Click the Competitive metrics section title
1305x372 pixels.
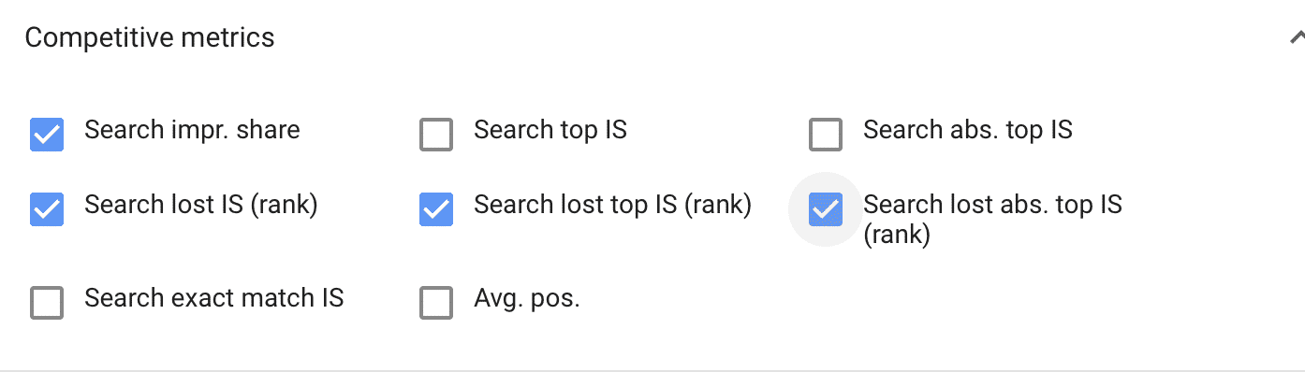[150, 37]
